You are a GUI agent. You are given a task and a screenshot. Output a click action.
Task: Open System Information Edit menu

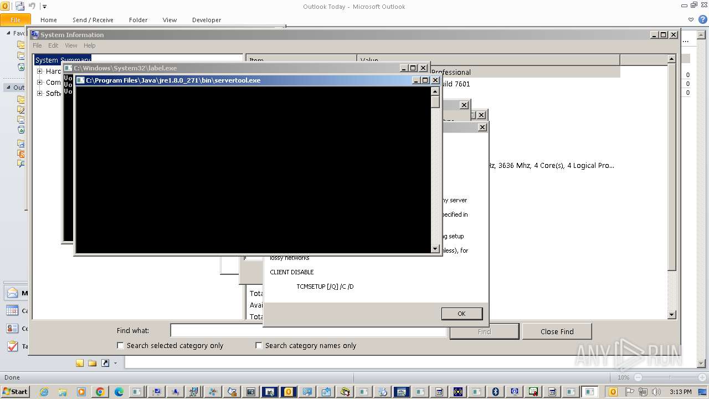pos(53,45)
